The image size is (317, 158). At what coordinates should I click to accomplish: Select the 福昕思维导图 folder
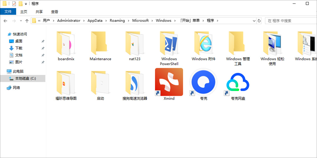pos(66,85)
